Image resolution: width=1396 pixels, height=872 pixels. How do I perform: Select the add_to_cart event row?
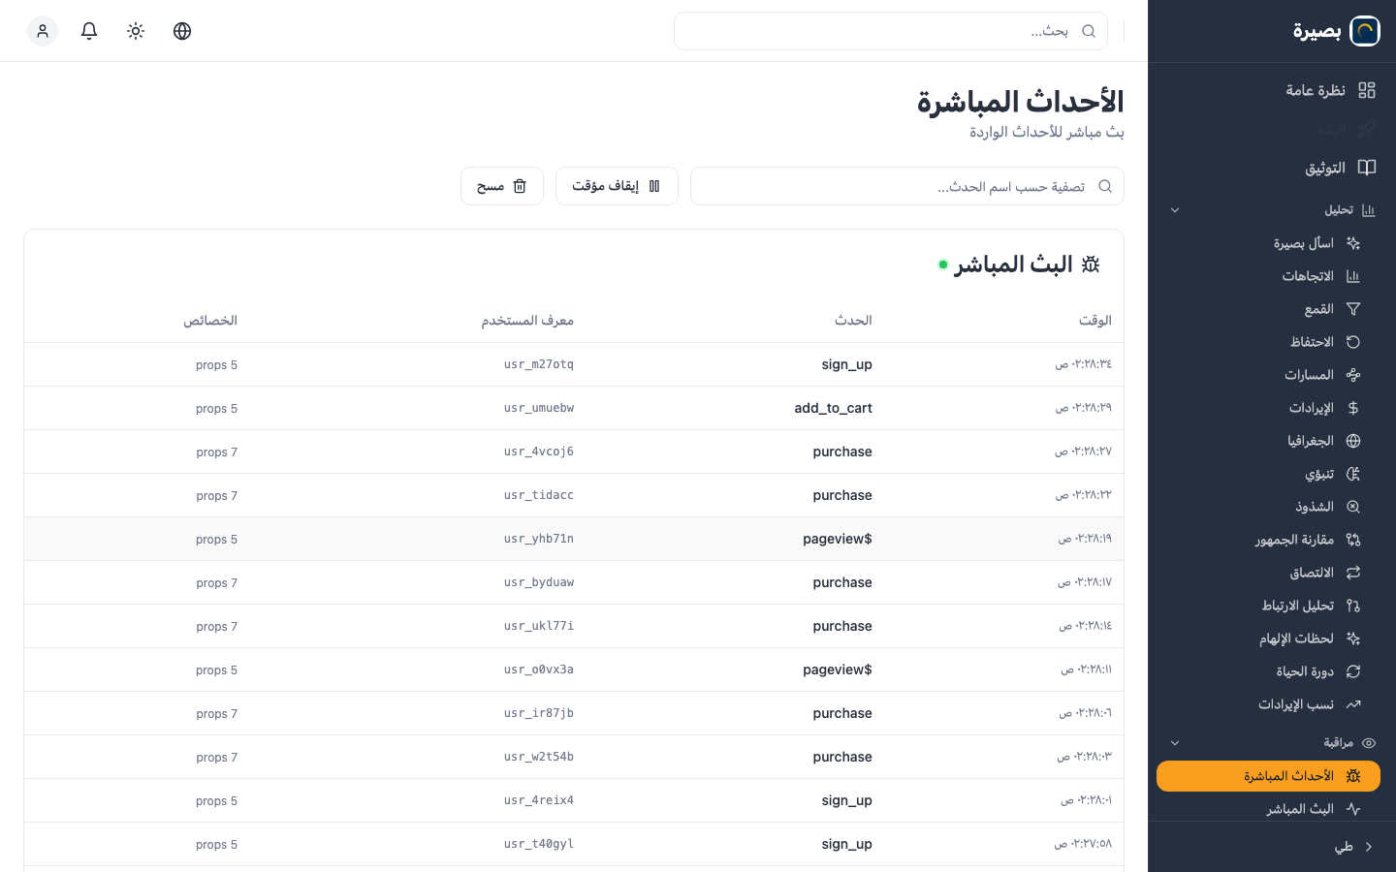tap(574, 408)
